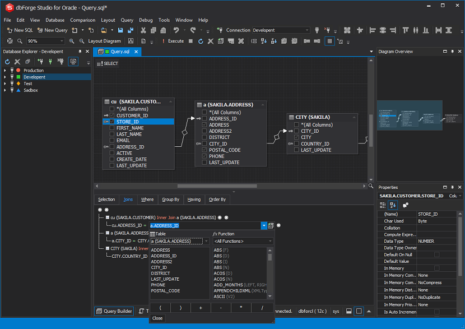
Task: Click the New Query toolbar button
Action: (x=52, y=30)
